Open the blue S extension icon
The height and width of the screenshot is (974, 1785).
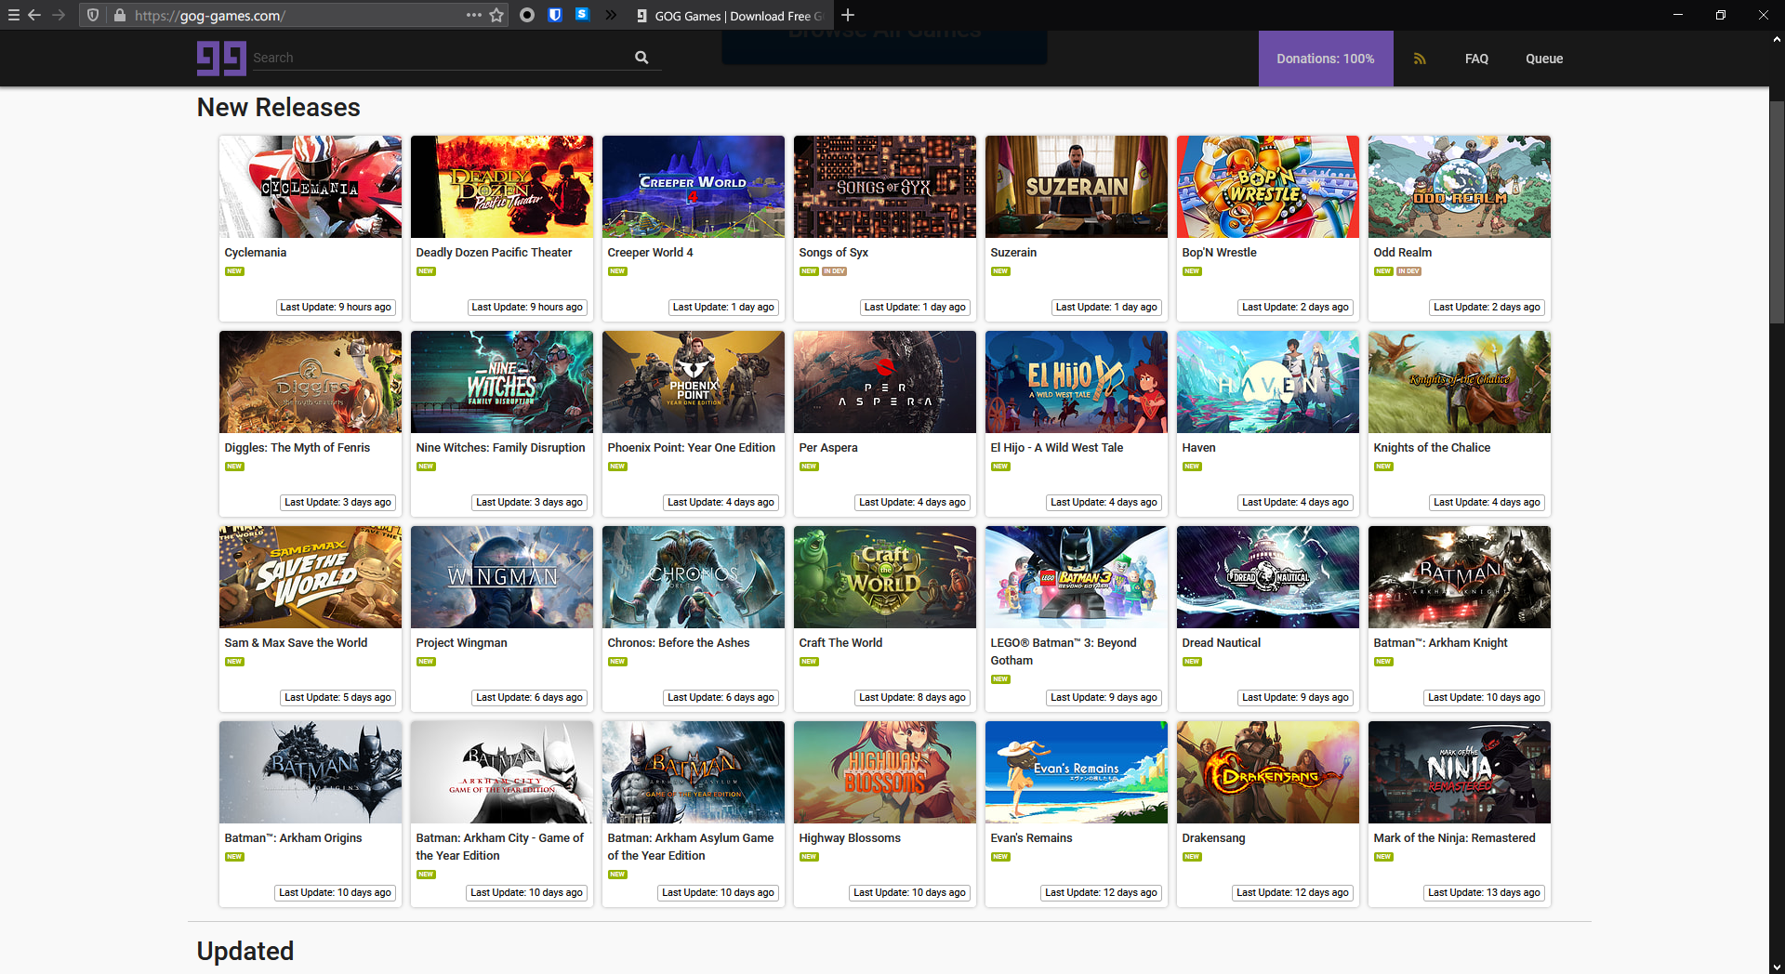[582, 14]
